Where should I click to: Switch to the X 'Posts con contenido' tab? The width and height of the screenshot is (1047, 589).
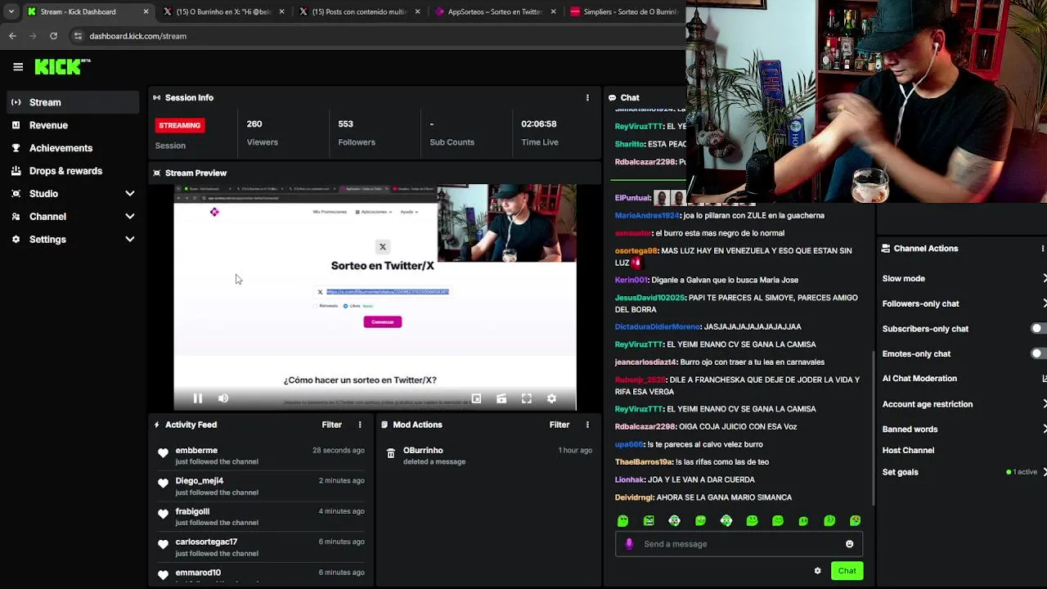[360, 11]
